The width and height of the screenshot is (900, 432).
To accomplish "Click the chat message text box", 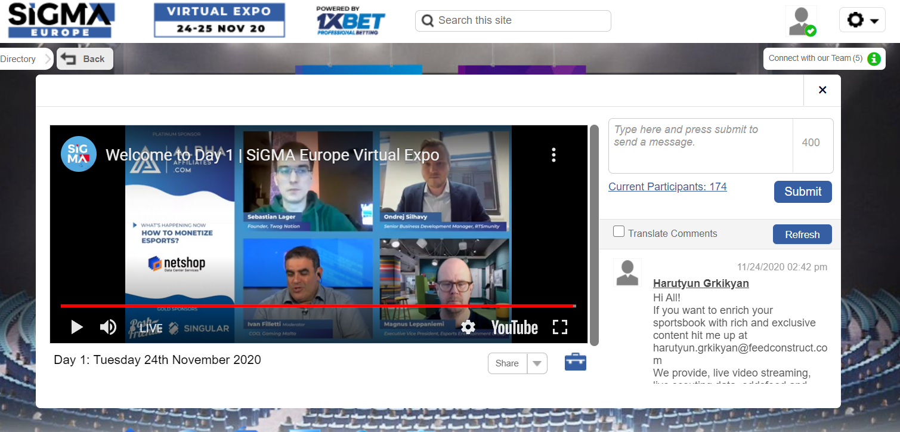I will click(x=700, y=145).
